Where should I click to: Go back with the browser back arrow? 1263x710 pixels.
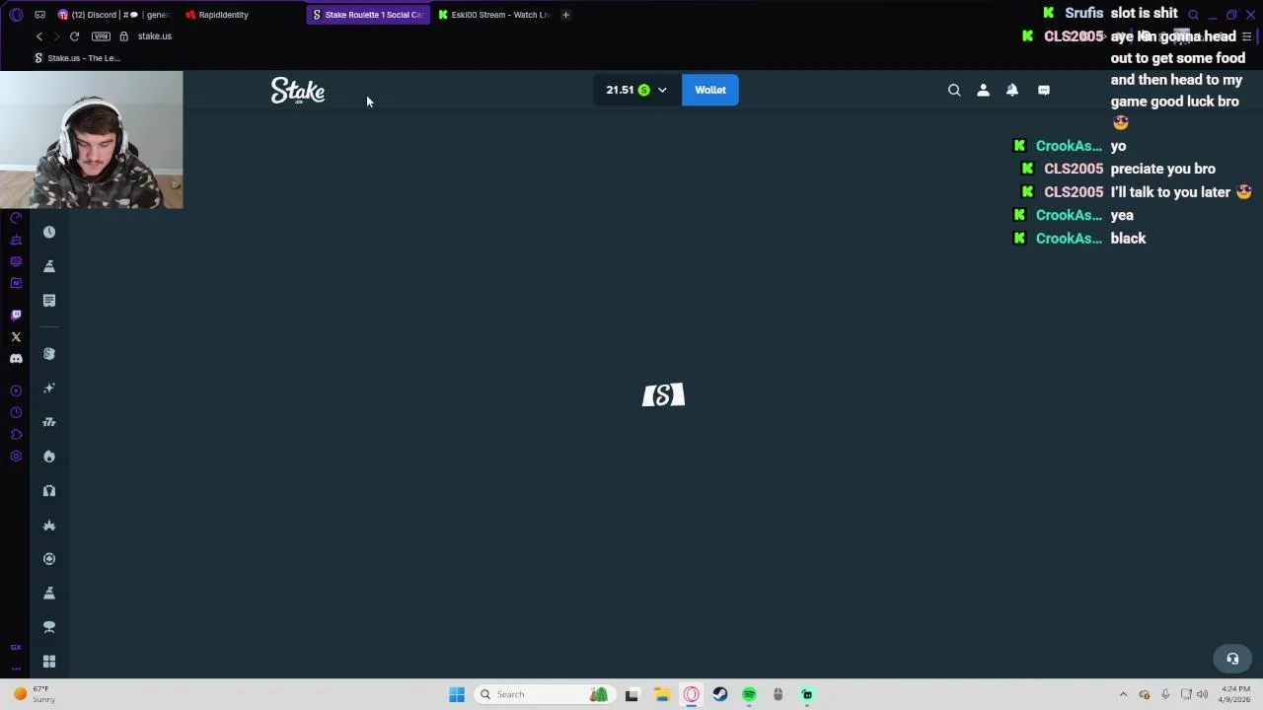coord(39,36)
